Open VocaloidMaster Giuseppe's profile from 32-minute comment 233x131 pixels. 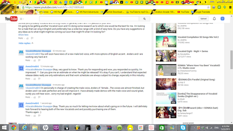pyautogui.click(x=38, y=51)
